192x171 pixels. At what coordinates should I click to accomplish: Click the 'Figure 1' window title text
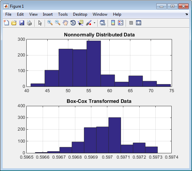[x=17, y=6]
